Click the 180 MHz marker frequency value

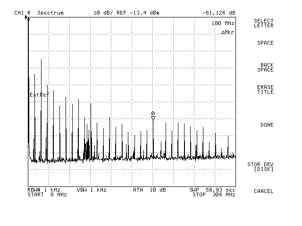(223, 23)
